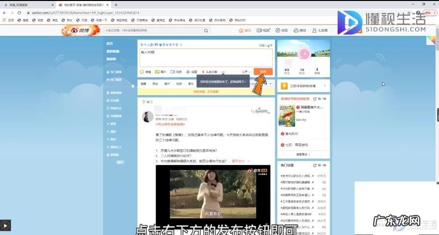The width and height of the screenshot is (439, 235).
Task: Select the 视频 feed filter tab
Action: click(179, 84)
